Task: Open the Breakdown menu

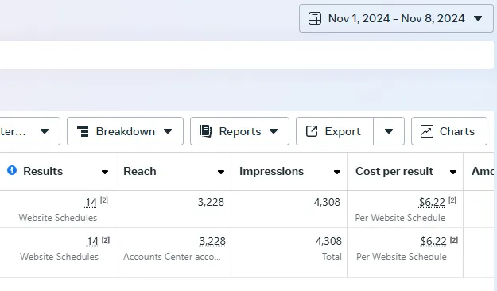Action: click(x=125, y=131)
